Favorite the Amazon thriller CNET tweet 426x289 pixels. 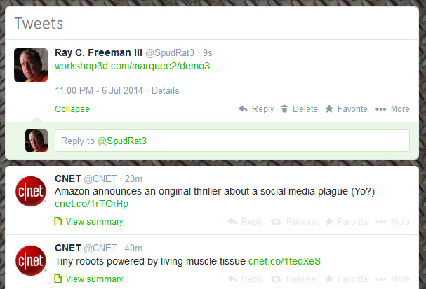(x=346, y=222)
